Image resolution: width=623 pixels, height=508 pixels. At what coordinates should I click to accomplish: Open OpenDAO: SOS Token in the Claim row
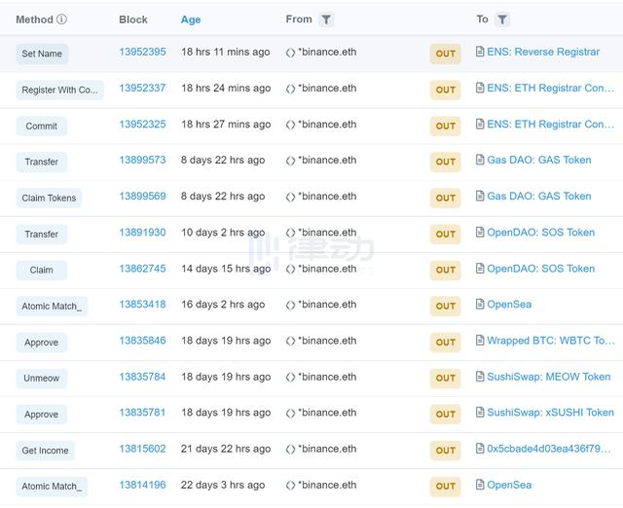click(540, 269)
